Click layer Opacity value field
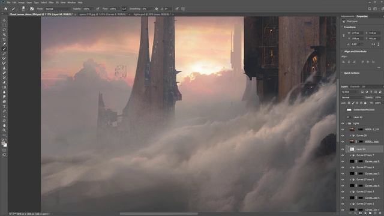The image size is (384, 216). click(x=377, y=97)
